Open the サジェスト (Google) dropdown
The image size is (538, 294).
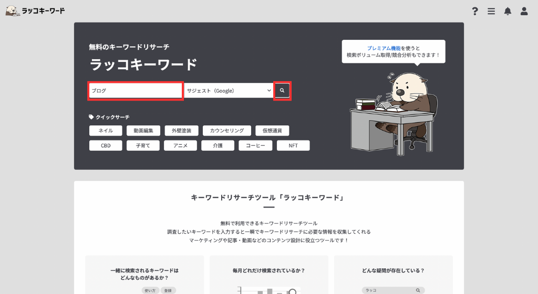tap(229, 91)
